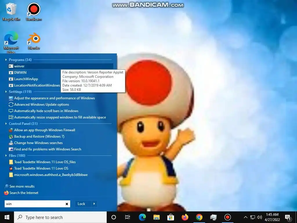This screenshot has height=223, width=297.
Task: Click the taskbar Type here to search box
Action: tap(60, 217)
